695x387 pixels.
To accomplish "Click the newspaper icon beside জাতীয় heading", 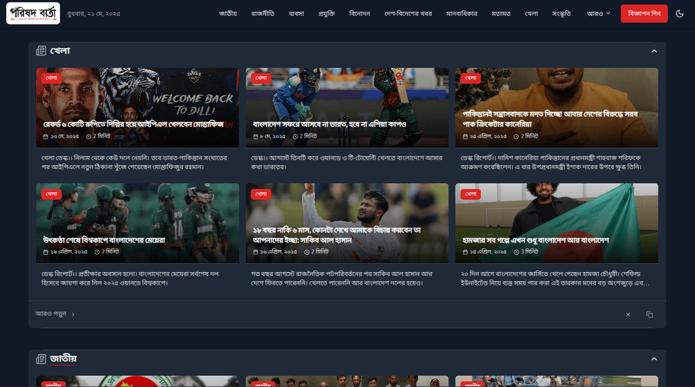I will (x=41, y=359).
